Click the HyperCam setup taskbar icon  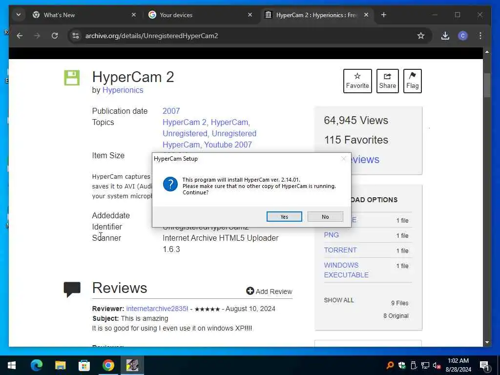tap(132, 365)
